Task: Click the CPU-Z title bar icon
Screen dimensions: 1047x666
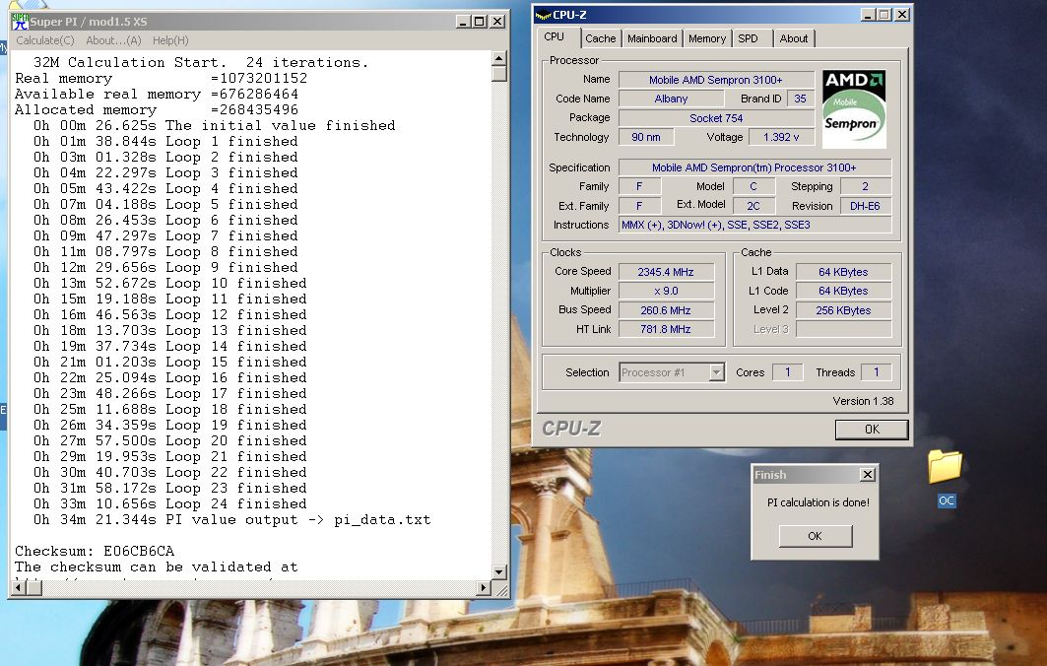Action: click(543, 15)
